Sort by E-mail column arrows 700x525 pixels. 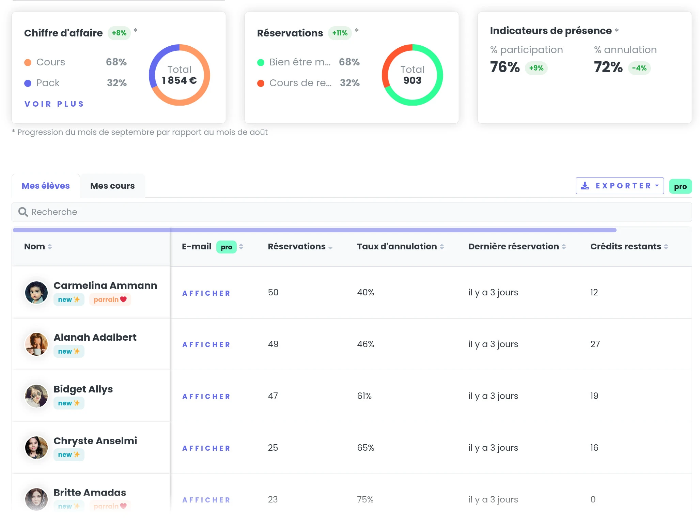(241, 247)
